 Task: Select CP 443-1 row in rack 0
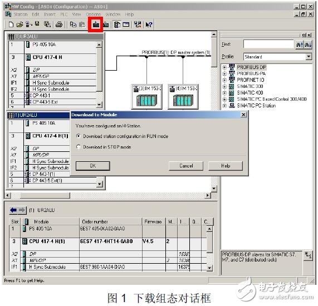[52, 96]
